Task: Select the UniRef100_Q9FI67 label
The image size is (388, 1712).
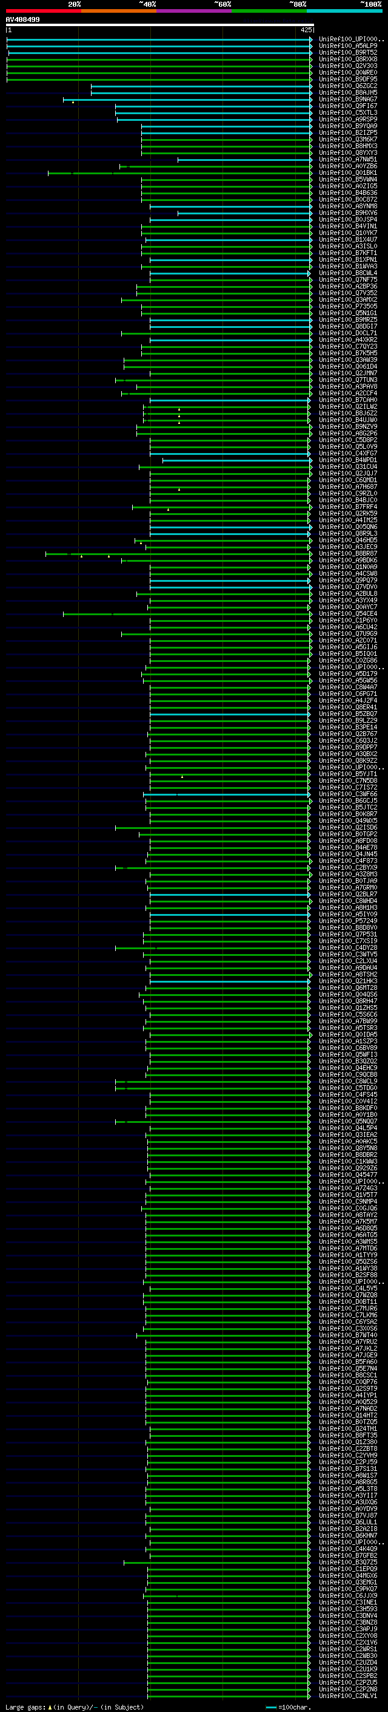Action: tap(348, 106)
